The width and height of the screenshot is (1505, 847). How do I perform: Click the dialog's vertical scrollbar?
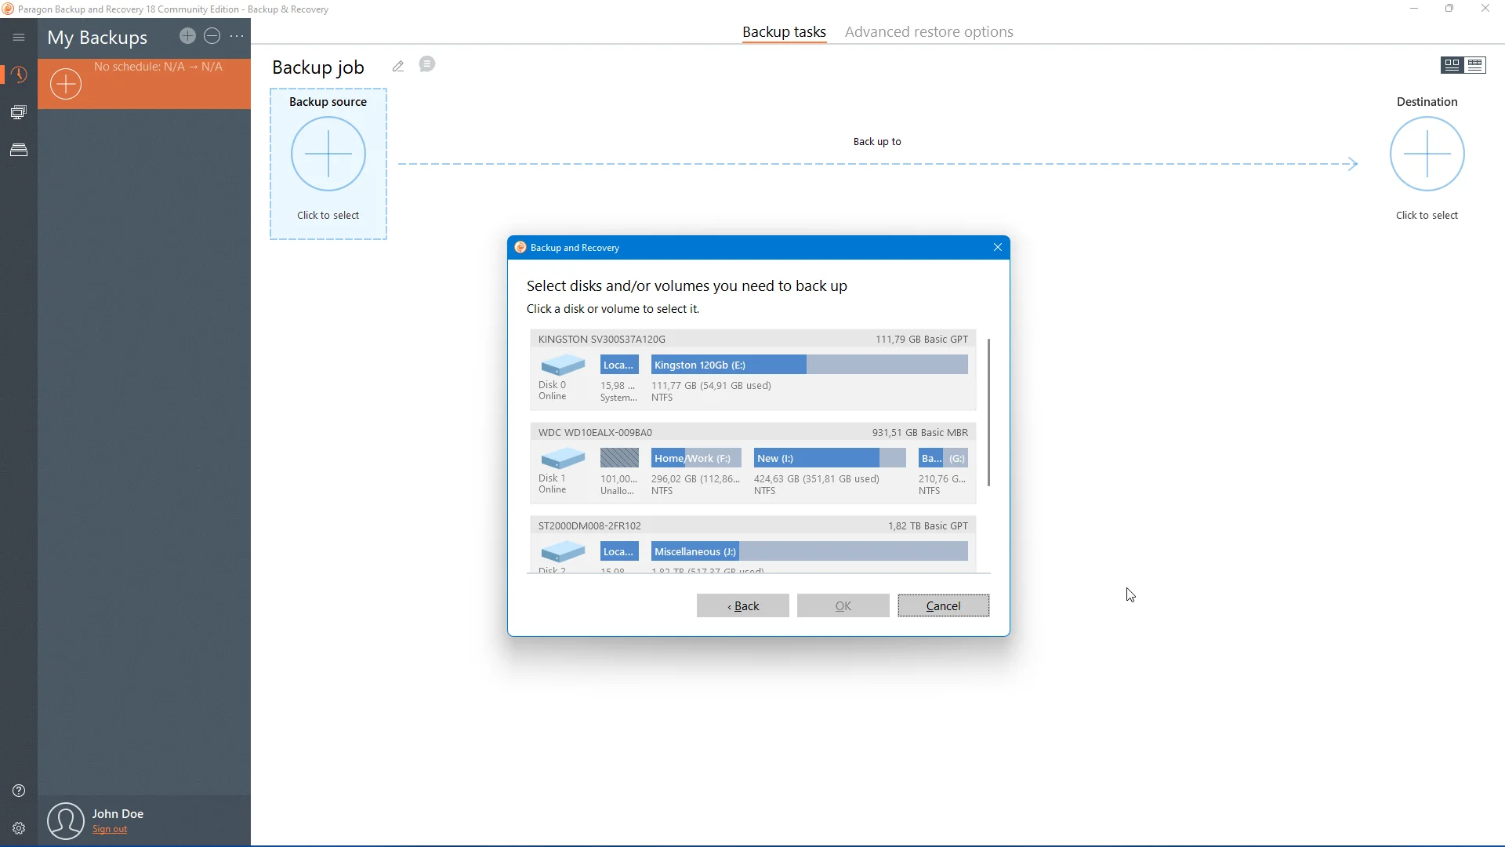click(989, 412)
